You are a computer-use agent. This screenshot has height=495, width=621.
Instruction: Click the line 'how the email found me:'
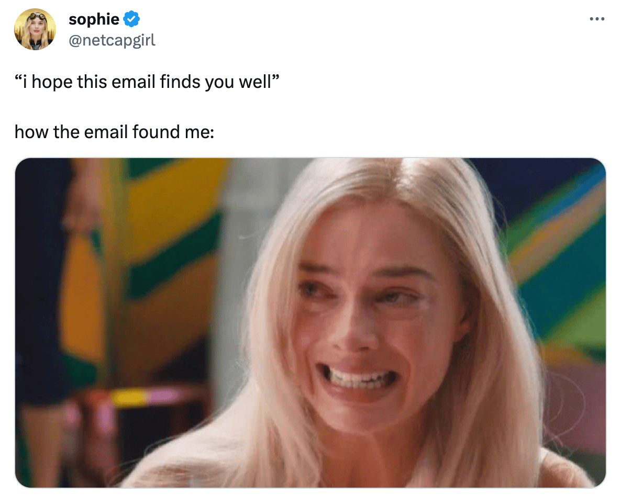click(115, 132)
